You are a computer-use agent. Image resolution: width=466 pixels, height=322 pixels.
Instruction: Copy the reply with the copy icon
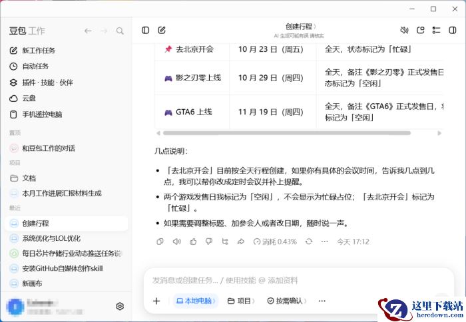pyautogui.click(x=160, y=241)
